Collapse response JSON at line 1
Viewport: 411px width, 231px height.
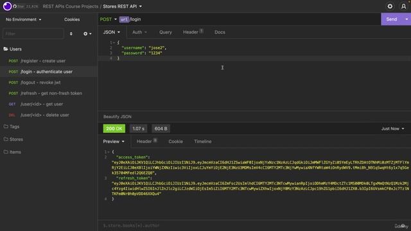[109, 152]
